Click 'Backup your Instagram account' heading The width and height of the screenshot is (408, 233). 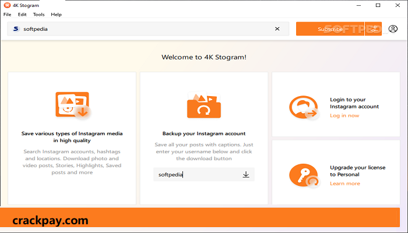pyautogui.click(x=204, y=133)
